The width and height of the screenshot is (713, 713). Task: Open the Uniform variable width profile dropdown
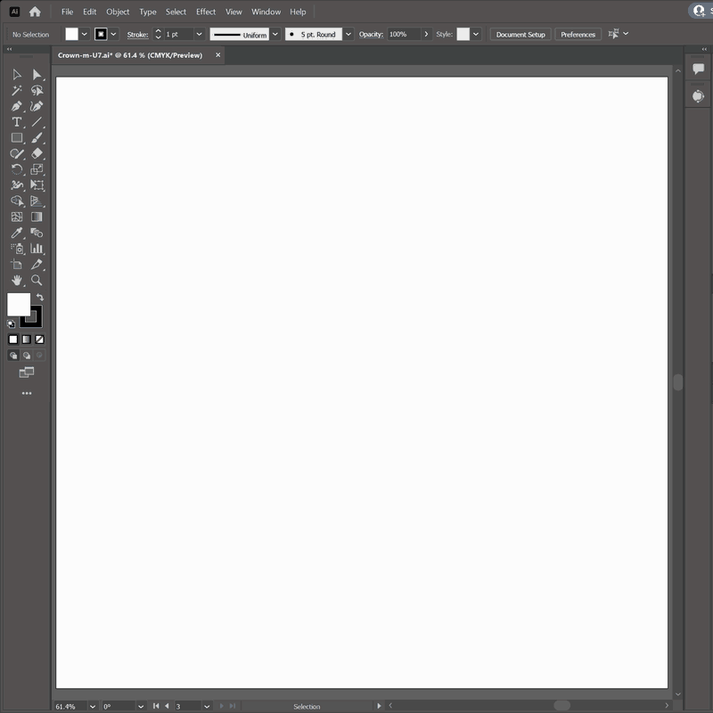tap(275, 34)
